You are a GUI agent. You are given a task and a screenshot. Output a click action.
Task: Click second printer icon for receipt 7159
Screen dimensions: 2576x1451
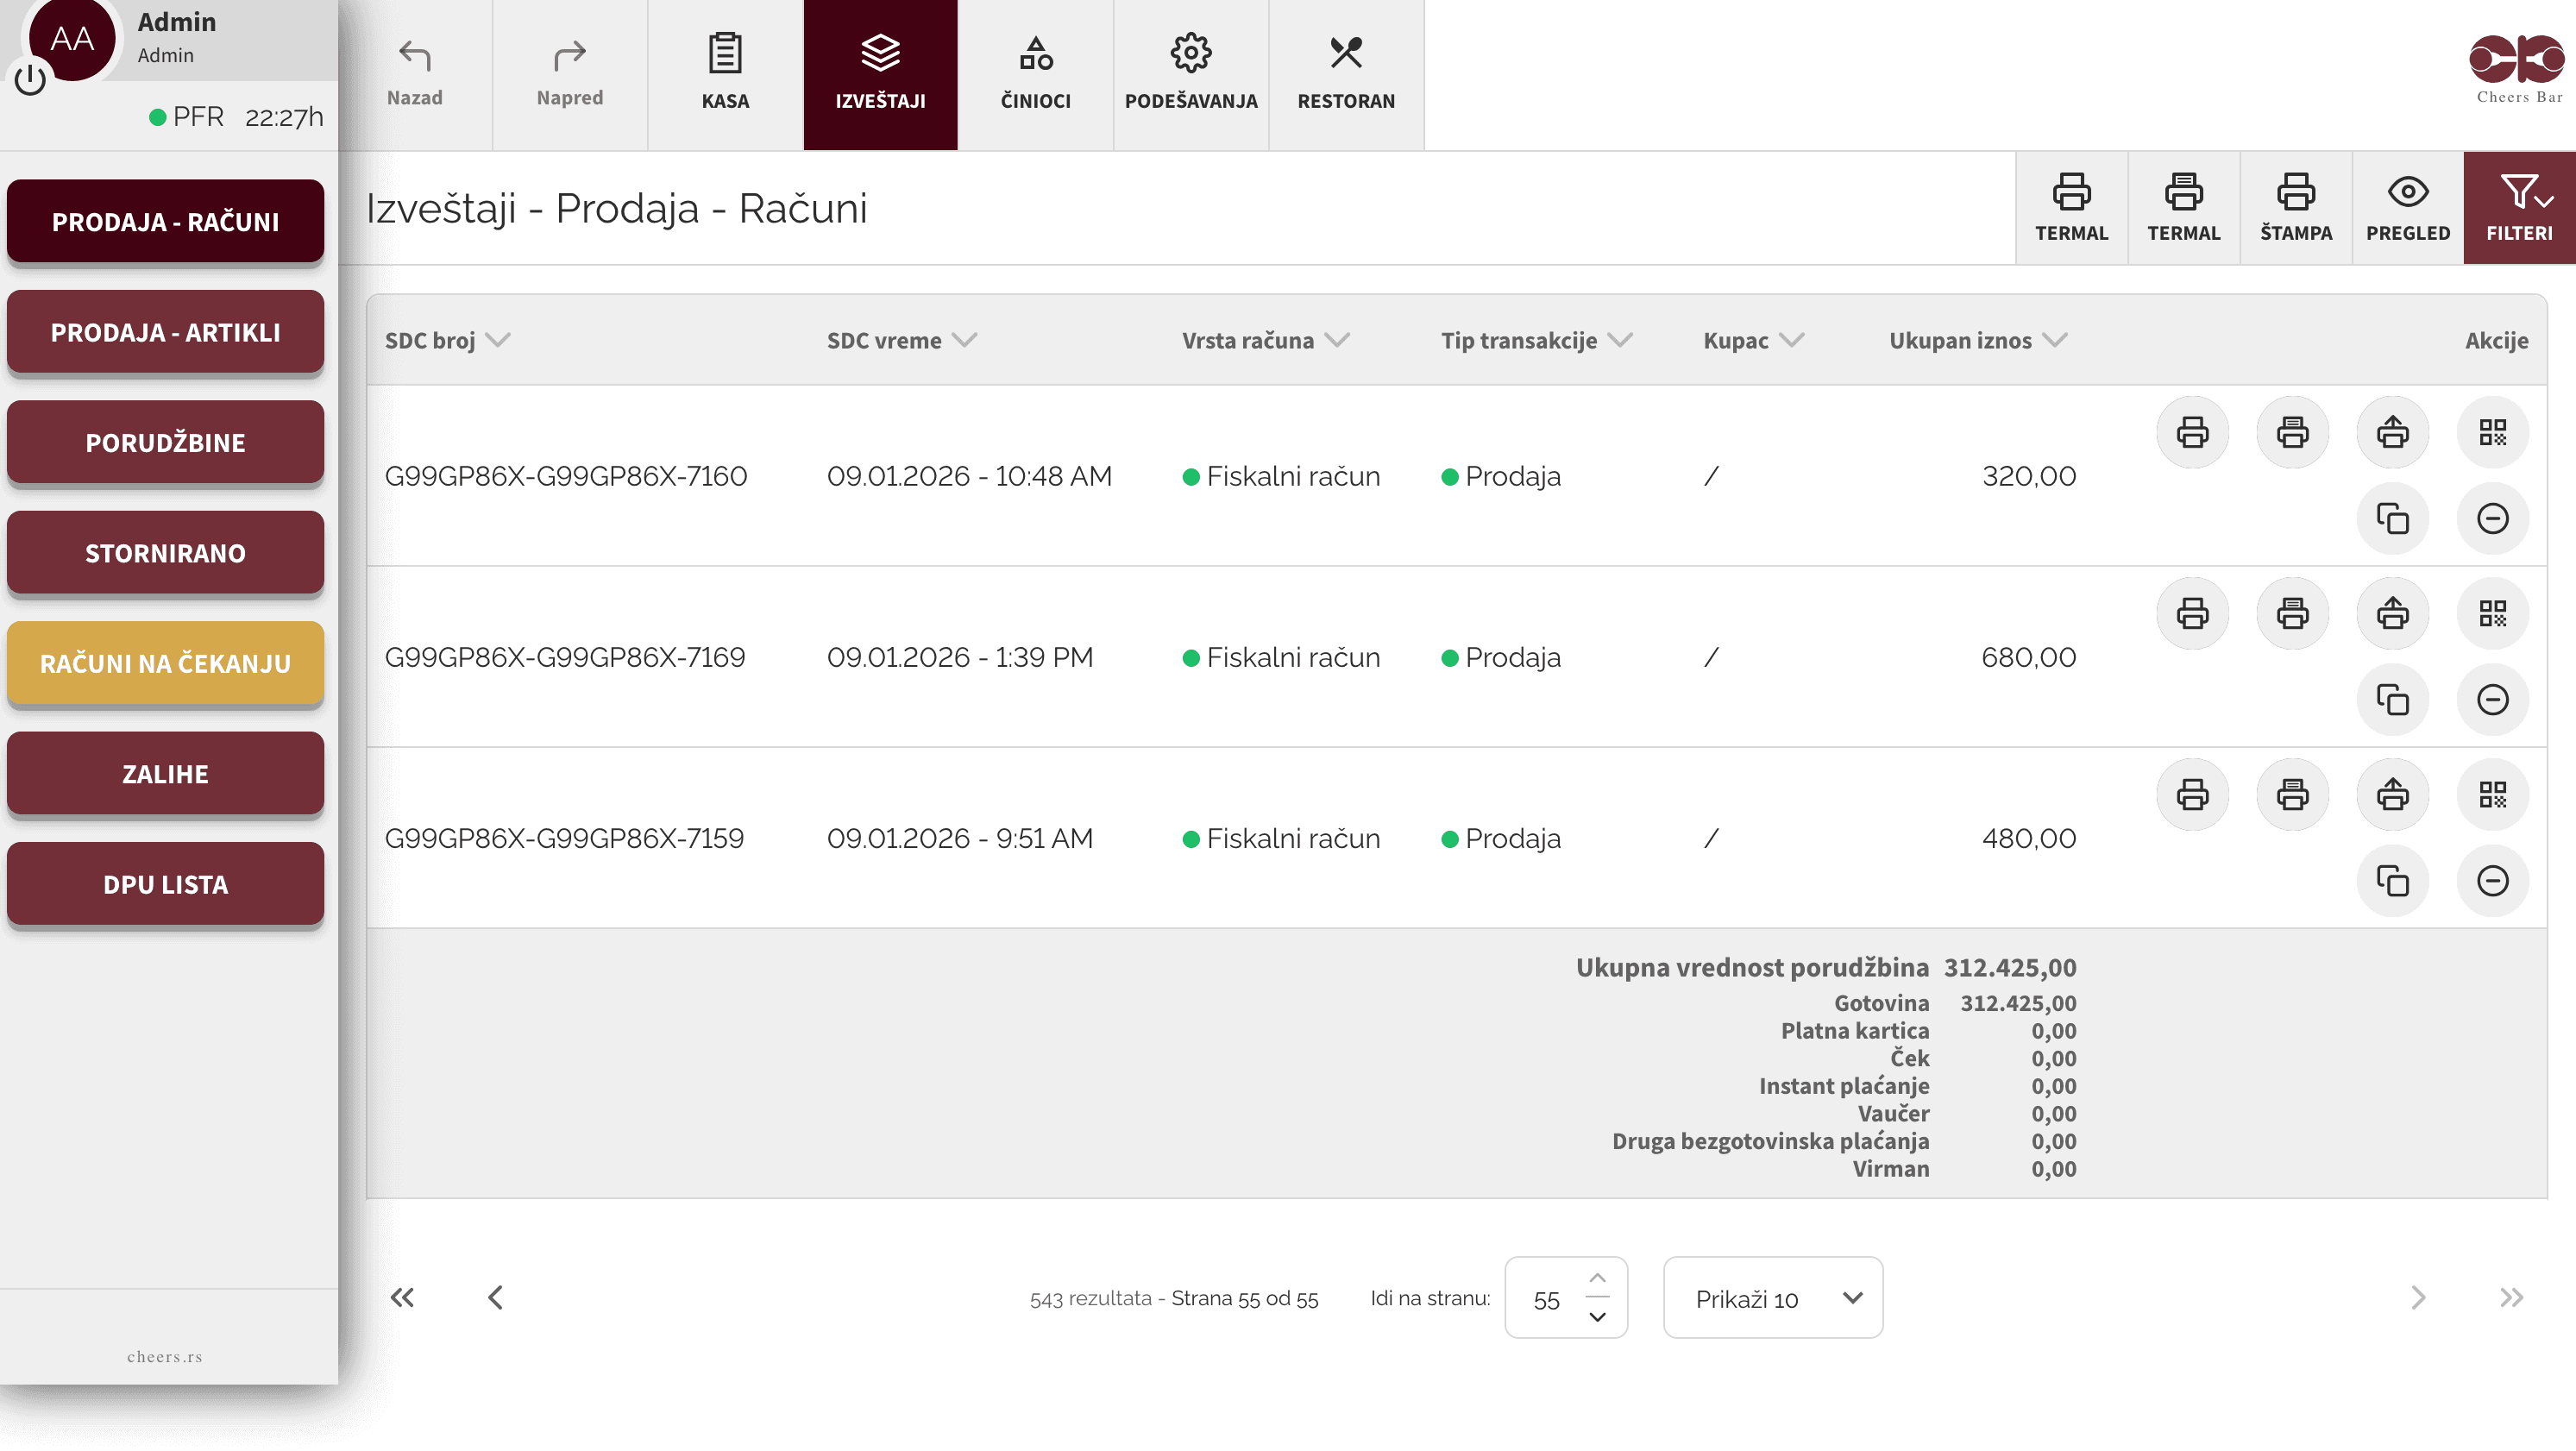tap(2292, 794)
